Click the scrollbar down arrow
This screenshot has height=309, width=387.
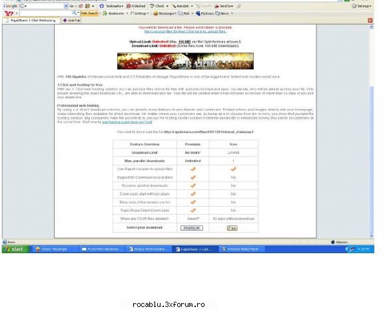pyautogui.click(x=372, y=236)
